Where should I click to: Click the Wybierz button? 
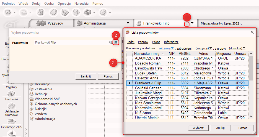click(x=198, y=128)
